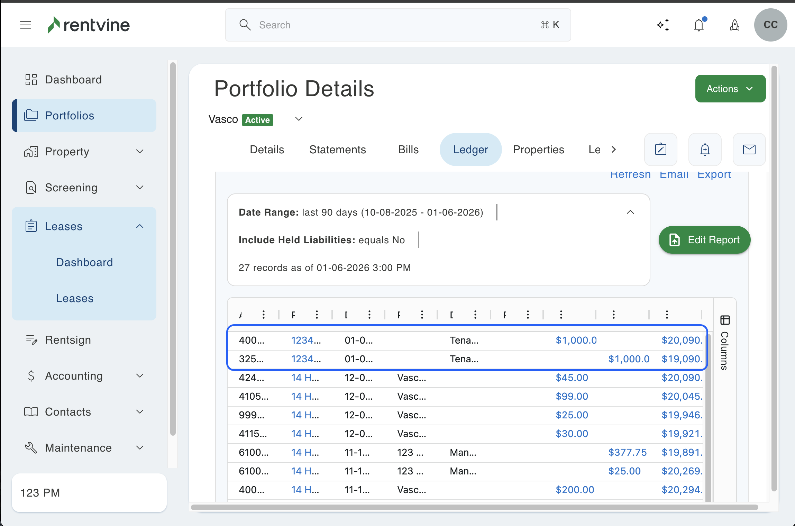Click the edit note icon button

pyautogui.click(x=660, y=149)
